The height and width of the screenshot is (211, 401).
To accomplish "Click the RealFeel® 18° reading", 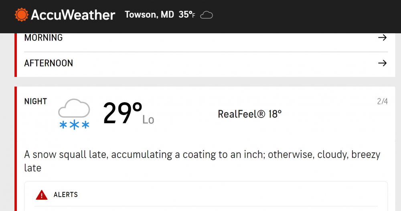I will (x=249, y=114).
